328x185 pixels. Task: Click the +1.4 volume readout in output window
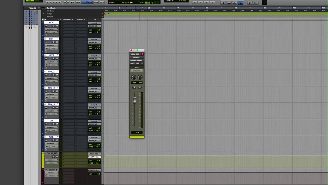coord(137,133)
